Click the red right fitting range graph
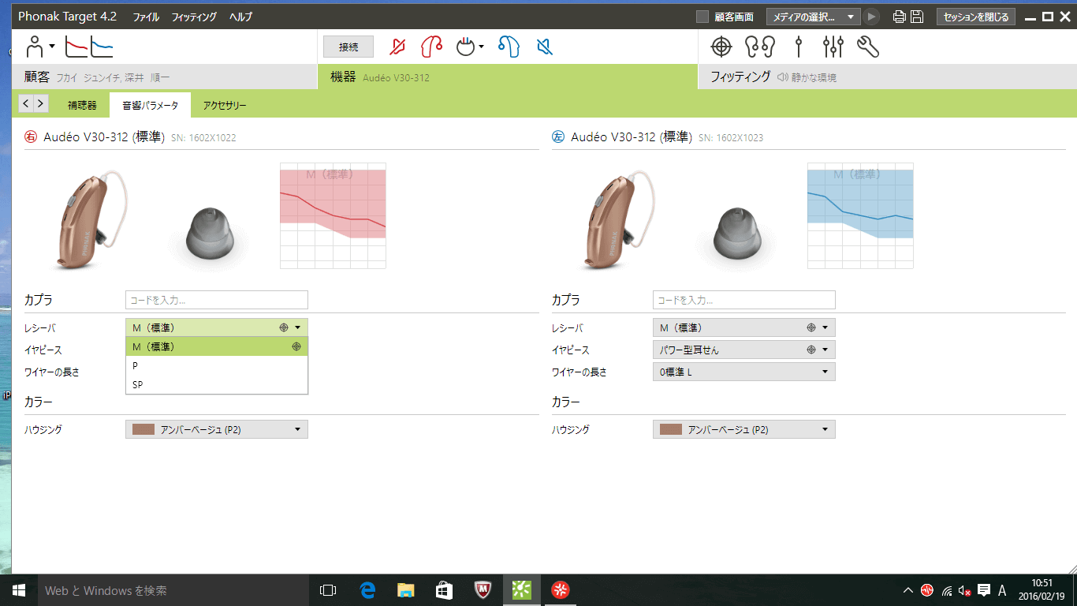This screenshot has width=1077, height=606. pyautogui.click(x=334, y=215)
